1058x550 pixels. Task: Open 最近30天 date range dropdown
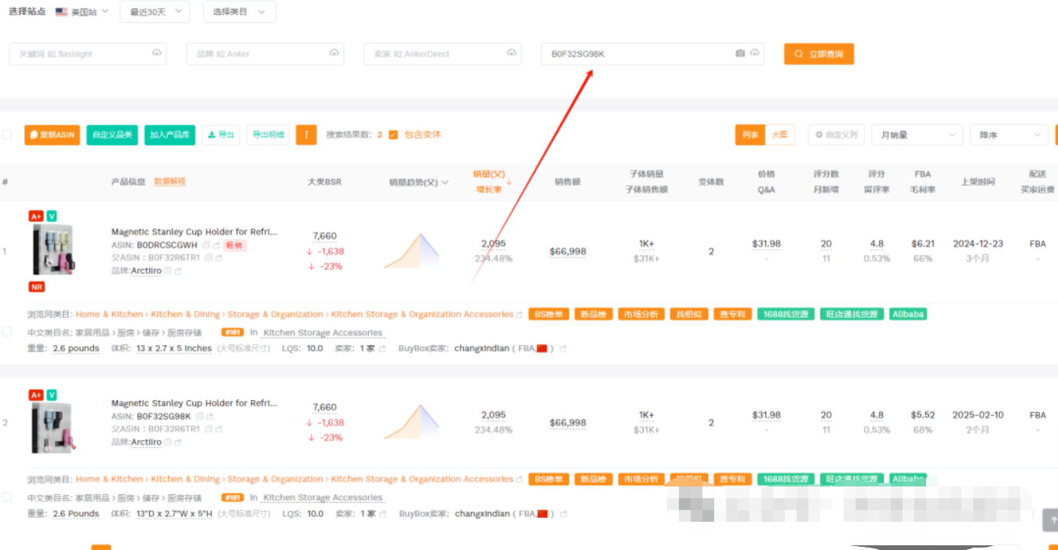click(x=155, y=12)
